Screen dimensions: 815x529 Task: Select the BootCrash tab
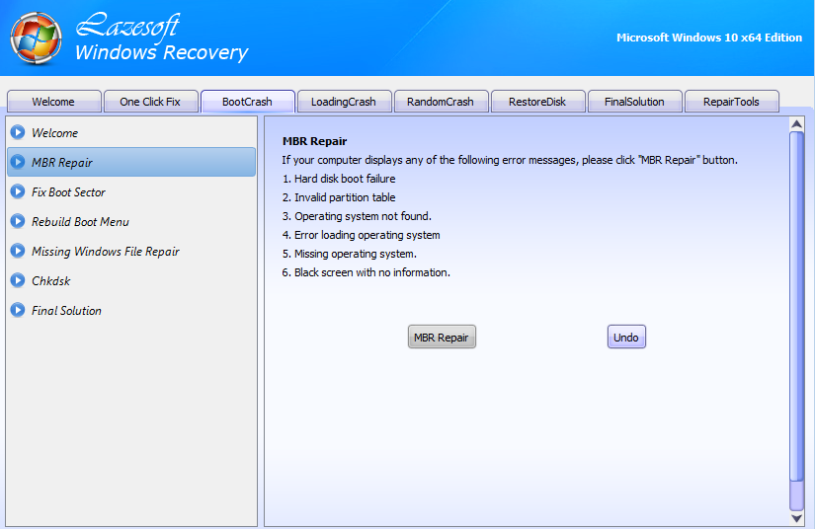coord(247,102)
